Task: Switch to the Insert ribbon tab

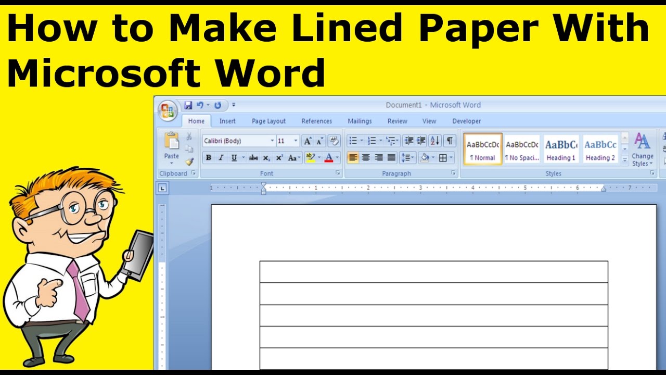Action: pyautogui.click(x=227, y=121)
